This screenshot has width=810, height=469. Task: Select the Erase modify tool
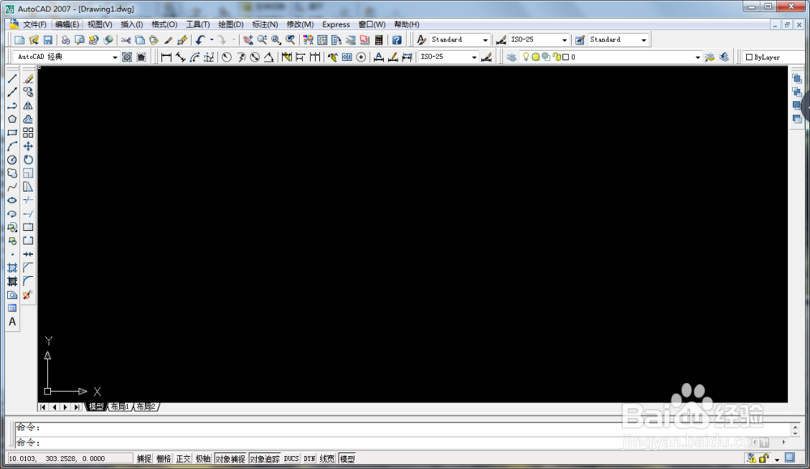pyautogui.click(x=28, y=79)
